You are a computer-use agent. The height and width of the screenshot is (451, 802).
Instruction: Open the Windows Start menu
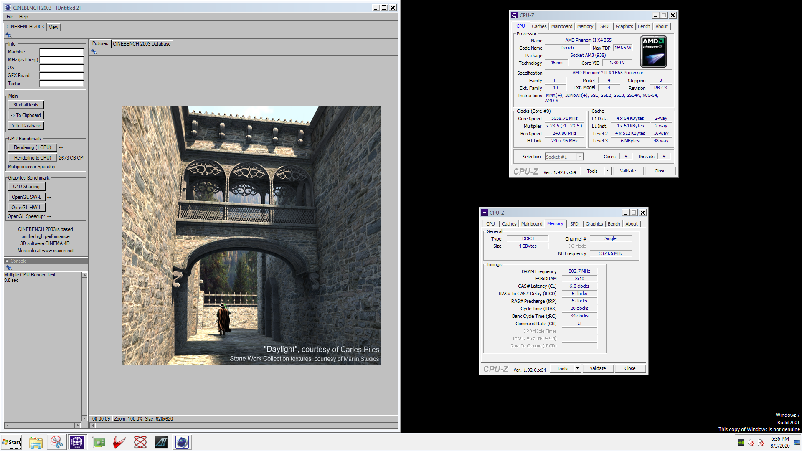coord(11,442)
